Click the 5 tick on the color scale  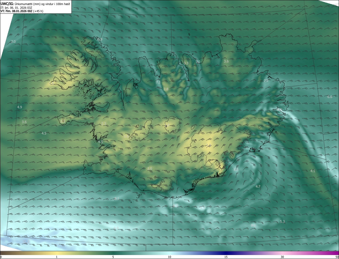click(113, 257)
